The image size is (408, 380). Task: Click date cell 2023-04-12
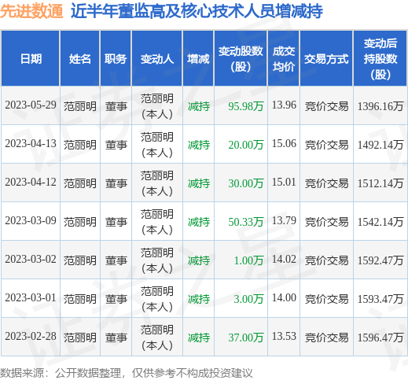pos(31,183)
